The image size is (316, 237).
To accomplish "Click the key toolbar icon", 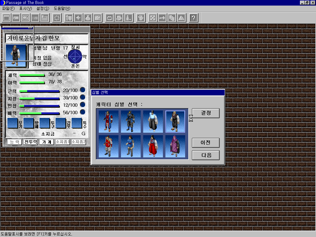I will tap(162, 18).
